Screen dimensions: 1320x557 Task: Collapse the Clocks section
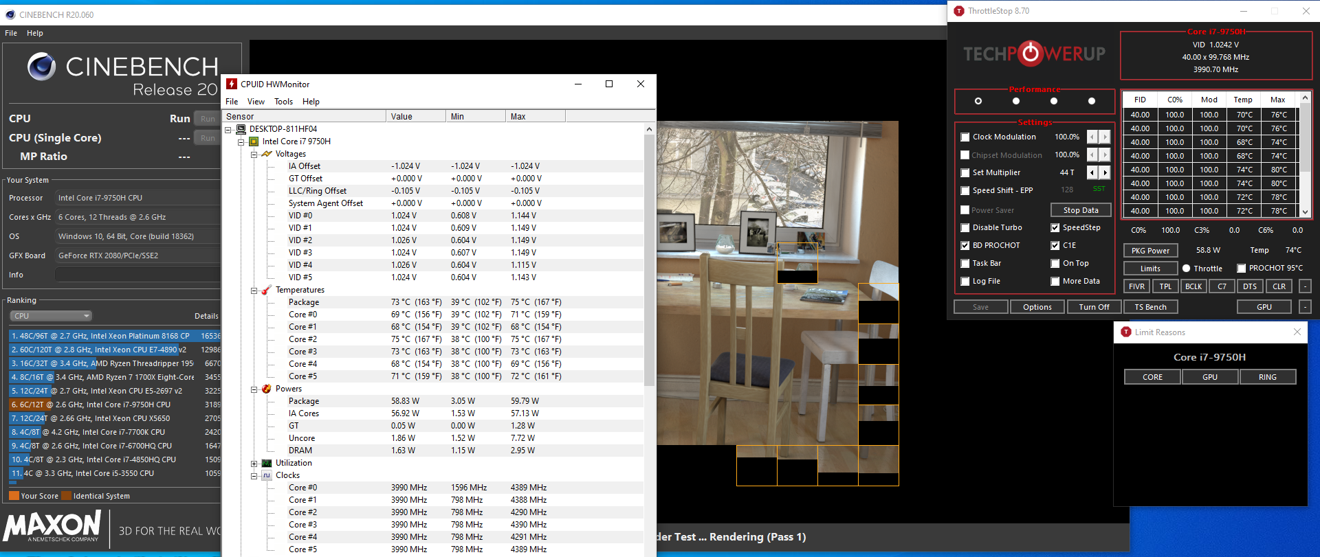click(254, 476)
